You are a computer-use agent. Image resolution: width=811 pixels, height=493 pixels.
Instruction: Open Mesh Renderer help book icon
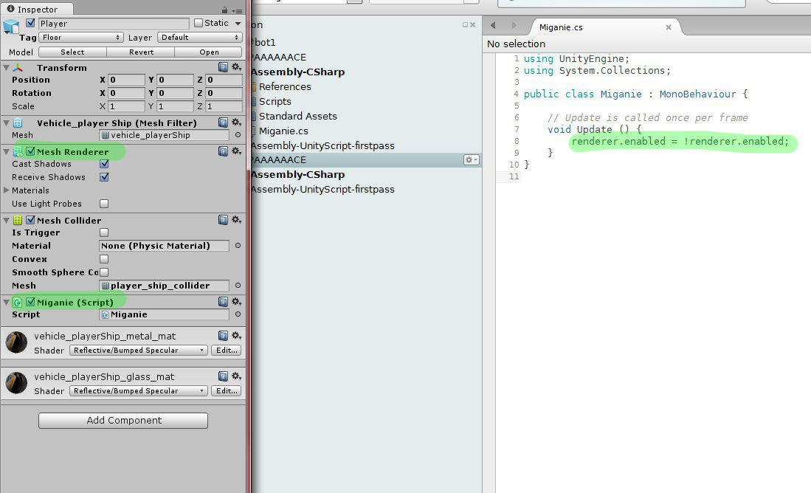pos(223,151)
